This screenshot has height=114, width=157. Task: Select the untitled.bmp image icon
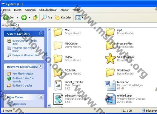click(110, 99)
